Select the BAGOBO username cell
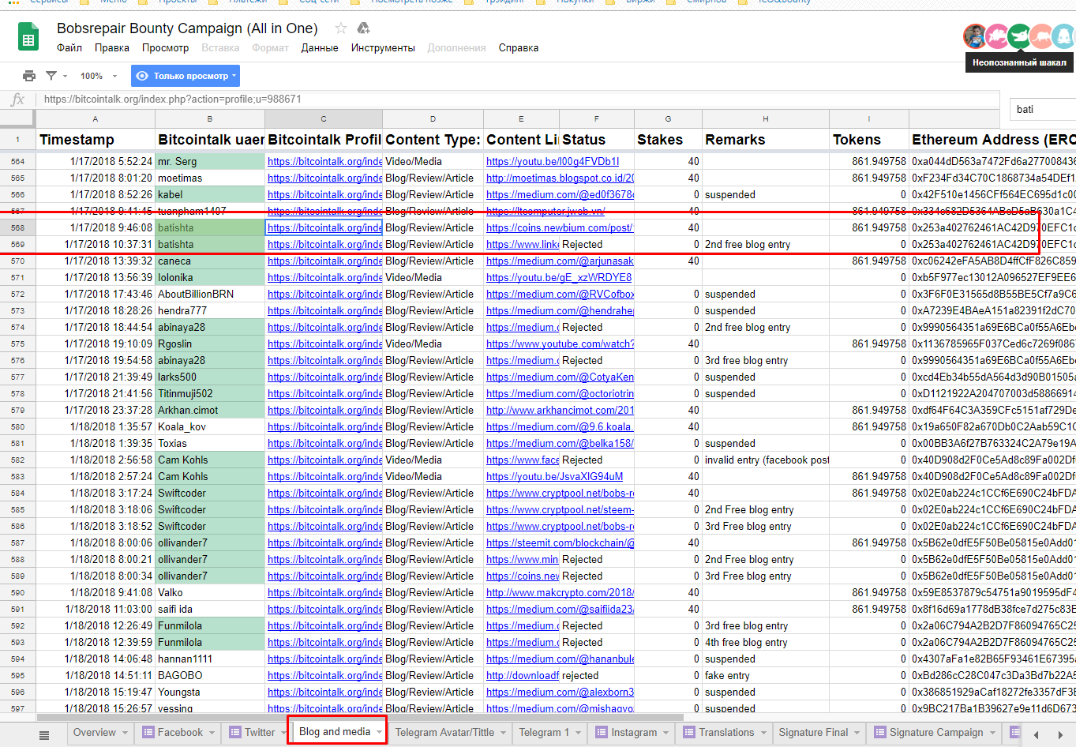Image resolution: width=1076 pixels, height=747 pixels. (x=210, y=675)
